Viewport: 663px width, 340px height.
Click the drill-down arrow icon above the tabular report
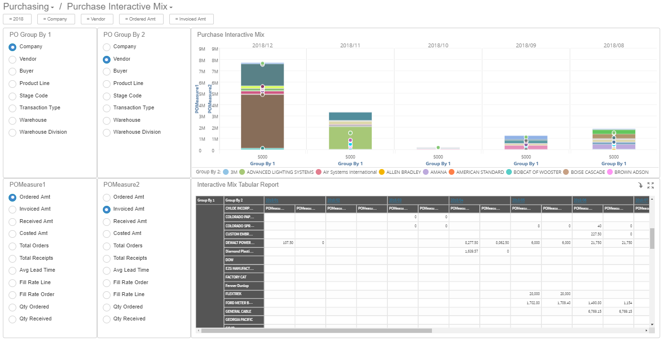[641, 184]
